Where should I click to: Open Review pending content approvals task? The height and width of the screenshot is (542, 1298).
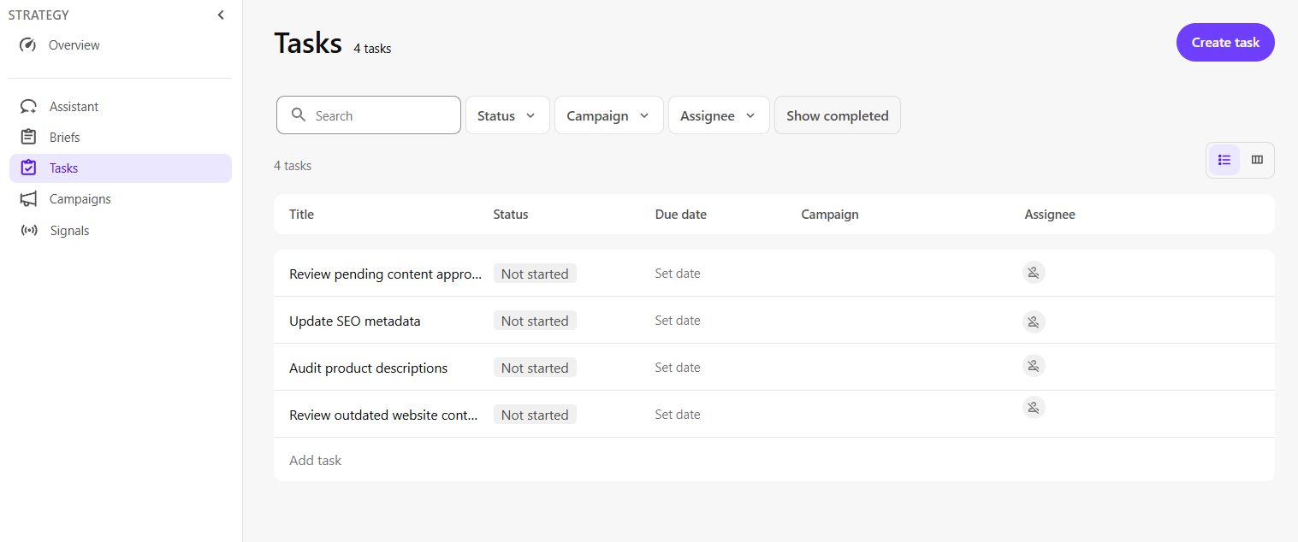tap(386, 274)
